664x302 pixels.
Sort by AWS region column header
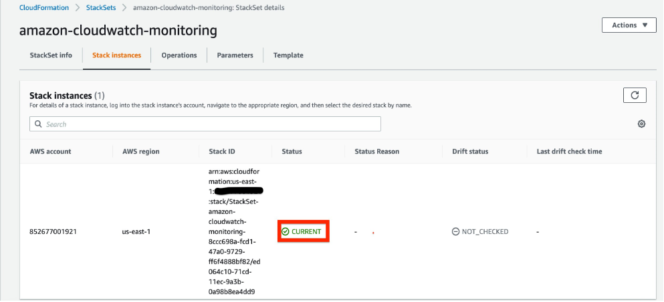click(x=141, y=152)
